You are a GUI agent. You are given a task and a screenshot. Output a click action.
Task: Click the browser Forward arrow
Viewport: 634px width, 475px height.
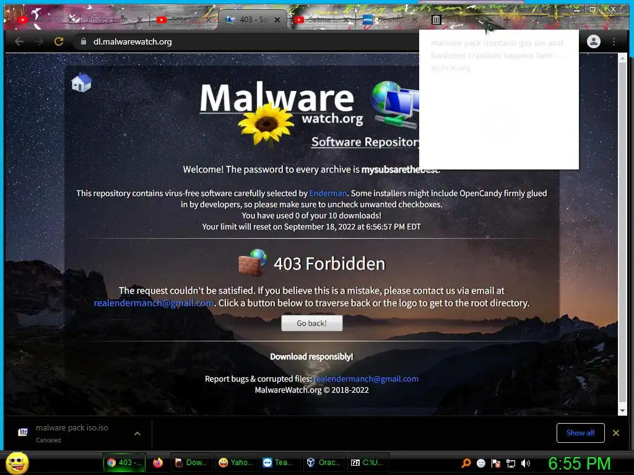coord(39,41)
